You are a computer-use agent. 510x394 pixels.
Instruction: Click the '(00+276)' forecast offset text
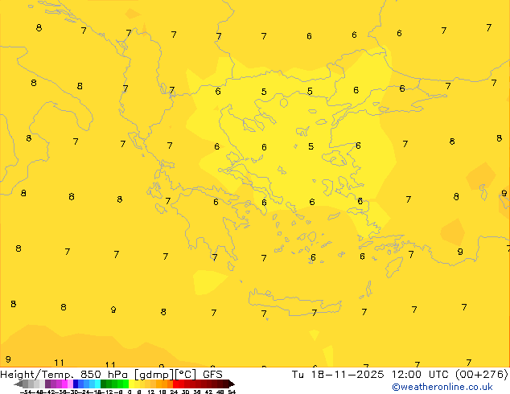tap(481, 375)
